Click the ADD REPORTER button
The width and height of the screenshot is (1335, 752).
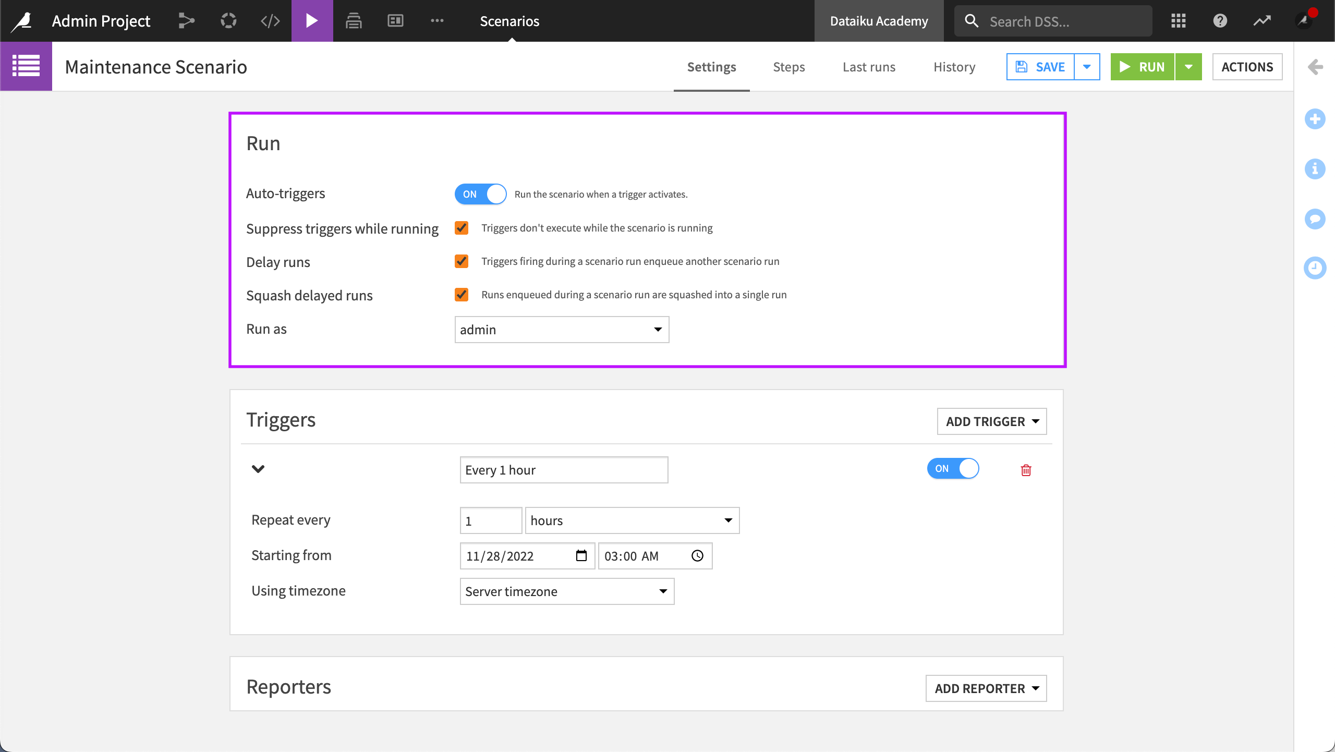pyautogui.click(x=986, y=688)
